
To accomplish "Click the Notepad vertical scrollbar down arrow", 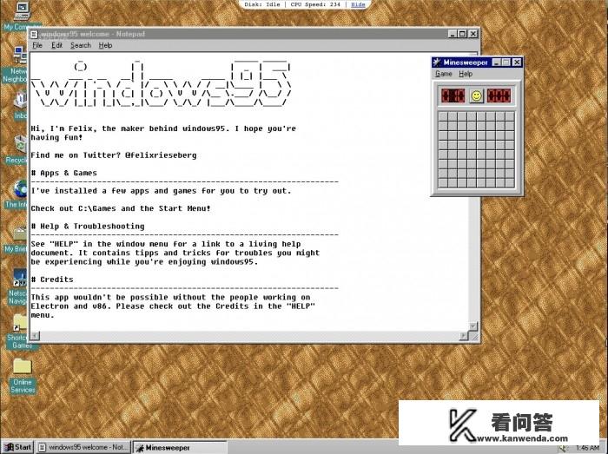I will [473, 326].
